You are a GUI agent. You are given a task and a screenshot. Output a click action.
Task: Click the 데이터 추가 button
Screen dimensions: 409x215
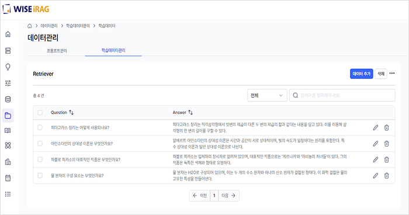coord(361,74)
